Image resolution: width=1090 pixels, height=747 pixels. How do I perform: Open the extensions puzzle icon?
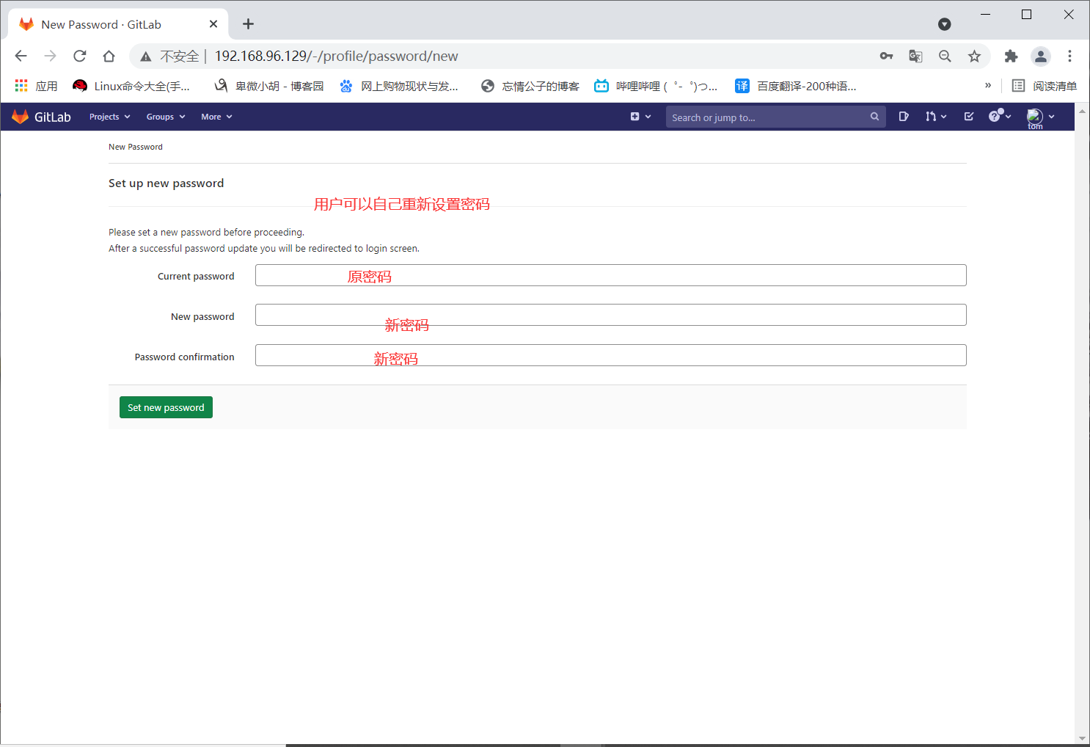point(1011,56)
